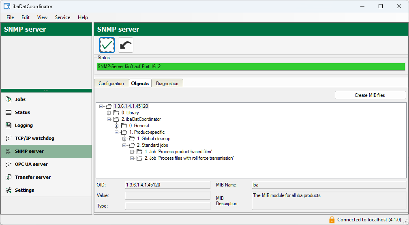This screenshot has width=409, height=225.
Task: Collapse the root node 1.3.6.1.4.1.45120
Action: tap(101, 106)
